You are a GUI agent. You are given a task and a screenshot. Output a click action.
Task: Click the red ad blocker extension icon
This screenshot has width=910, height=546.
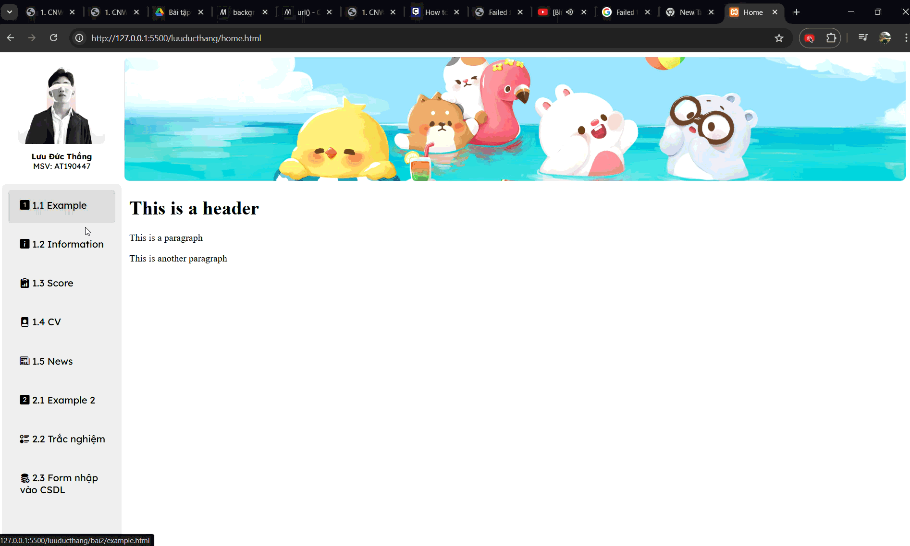coord(810,38)
